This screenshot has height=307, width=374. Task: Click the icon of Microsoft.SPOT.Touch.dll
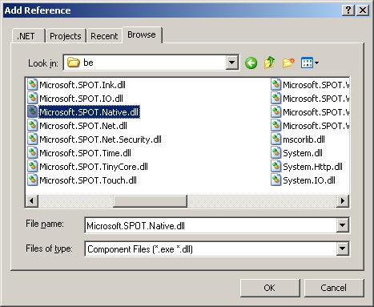pyautogui.click(x=33, y=180)
